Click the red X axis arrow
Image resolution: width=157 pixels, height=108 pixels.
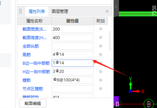[x=137, y=91]
